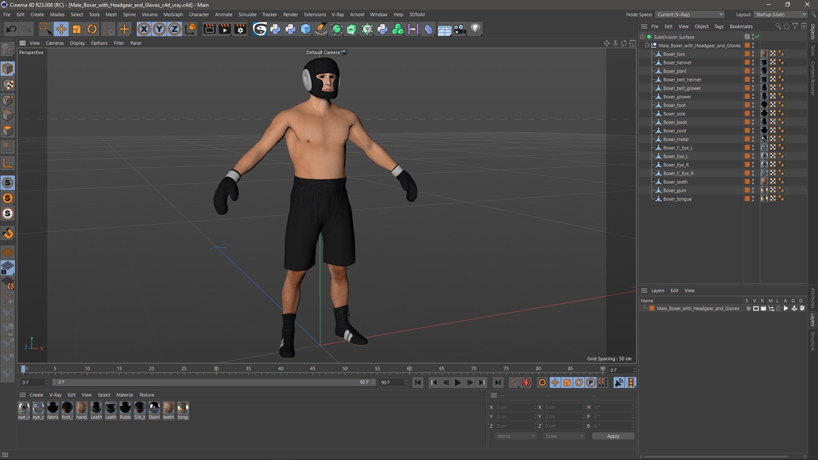Click the Workplane lock icon
The height and width of the screenshot is (460, 818).
click(8, 268)
